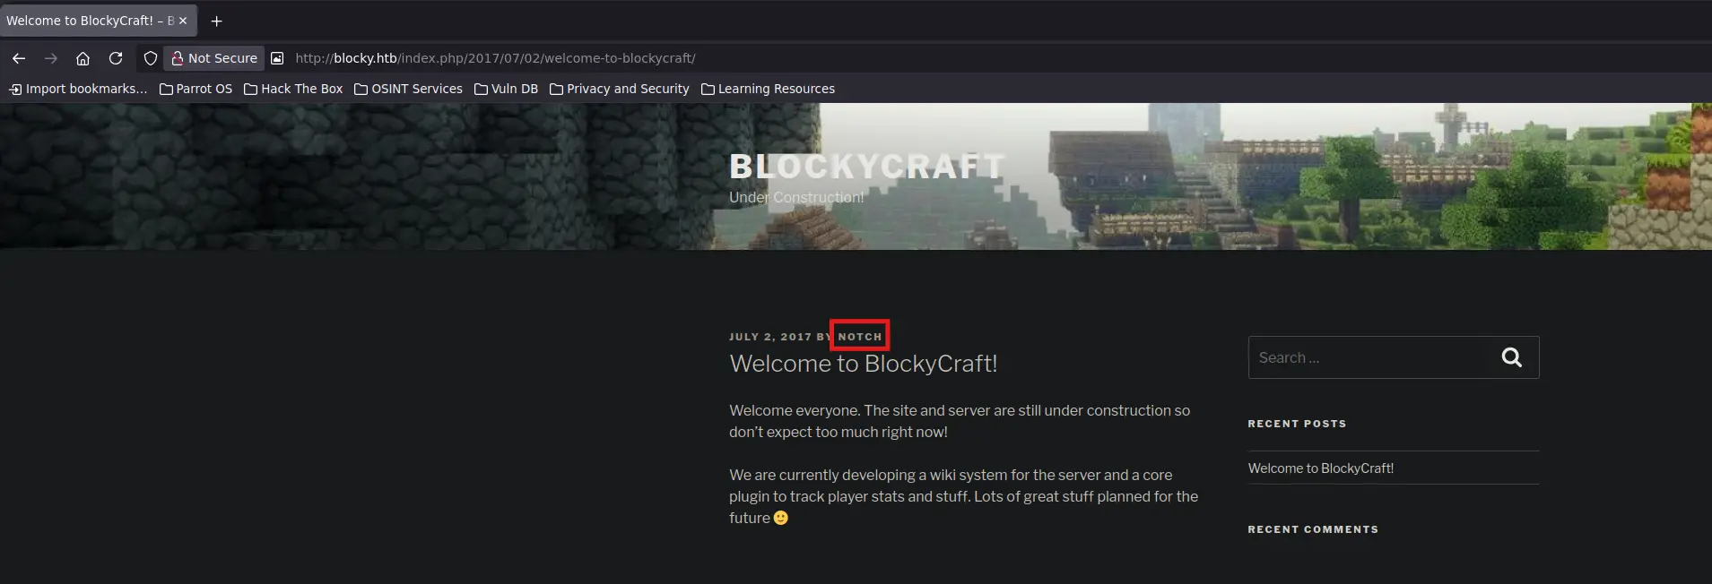Expand the OSINT Services bookmark folder
Image resolution: width=1712 pixels, height=584 pixels.
tap(408, 89)
